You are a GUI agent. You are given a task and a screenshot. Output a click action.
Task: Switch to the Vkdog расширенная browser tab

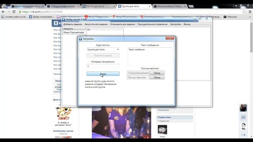coord(63,6)
